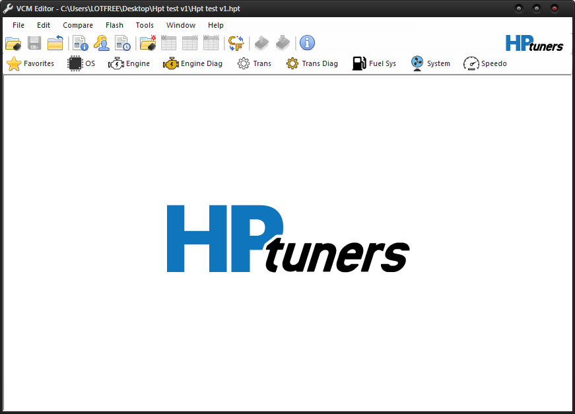Open the document with clock history icon
Screen dimensions: 575x414
pos(123,44)
